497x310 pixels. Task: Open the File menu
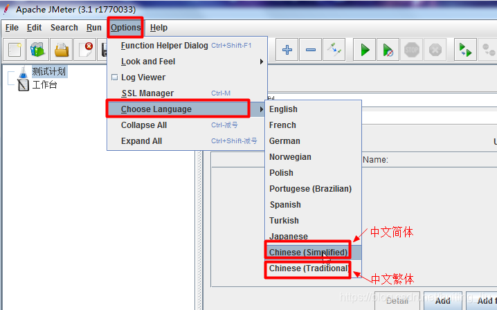click(x=12, y=28)
